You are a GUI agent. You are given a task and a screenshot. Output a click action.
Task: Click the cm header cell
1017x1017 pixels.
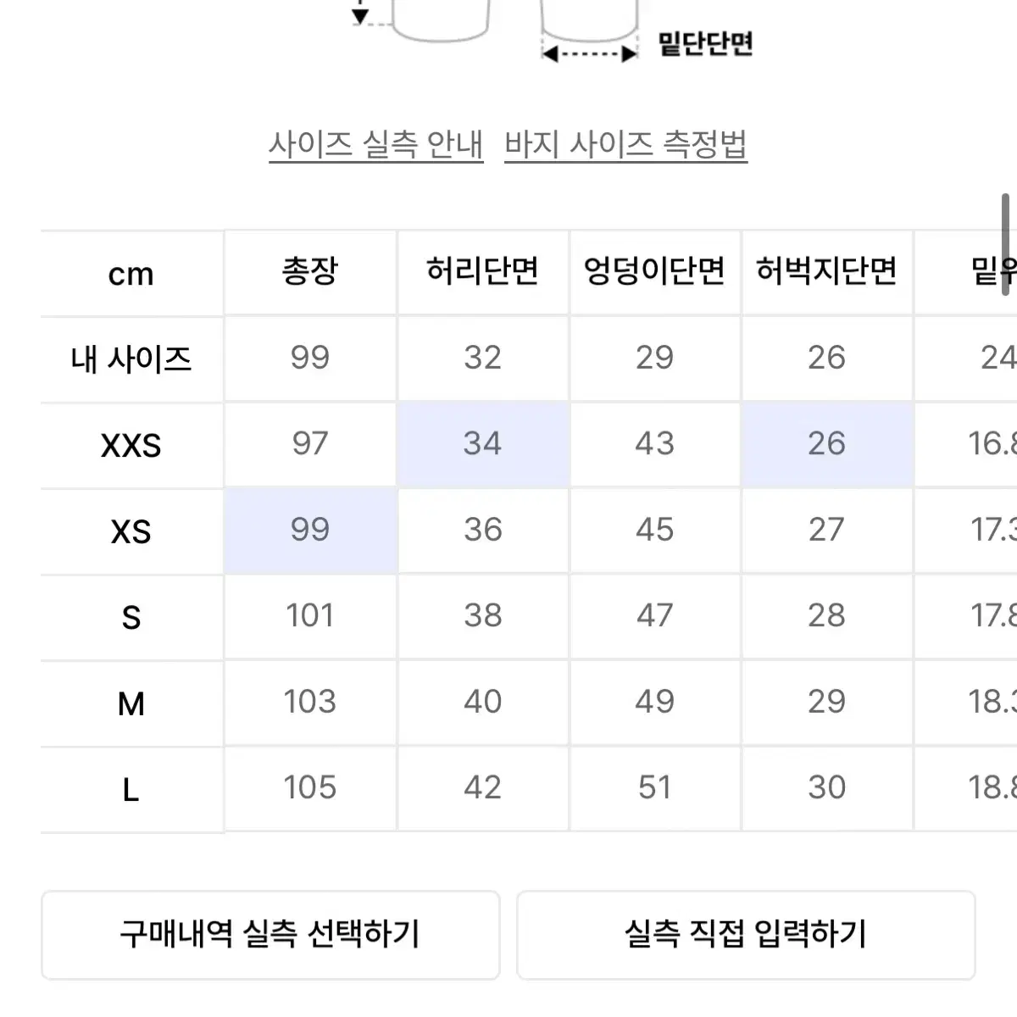pos(131,273)
